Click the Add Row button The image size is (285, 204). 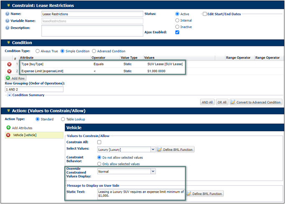15,78
